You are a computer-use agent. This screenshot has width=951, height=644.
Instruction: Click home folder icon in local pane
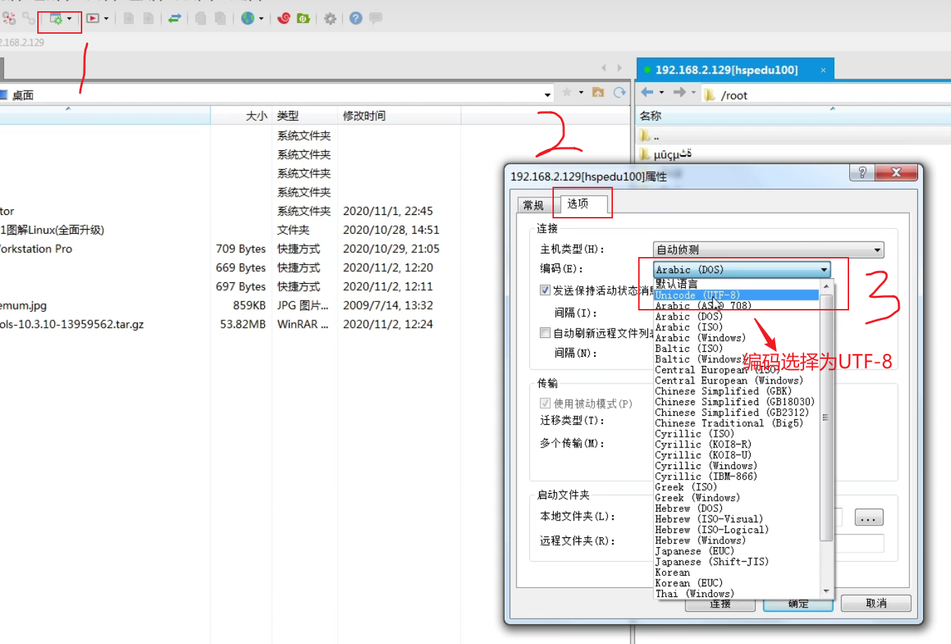[x=598, y=93]
